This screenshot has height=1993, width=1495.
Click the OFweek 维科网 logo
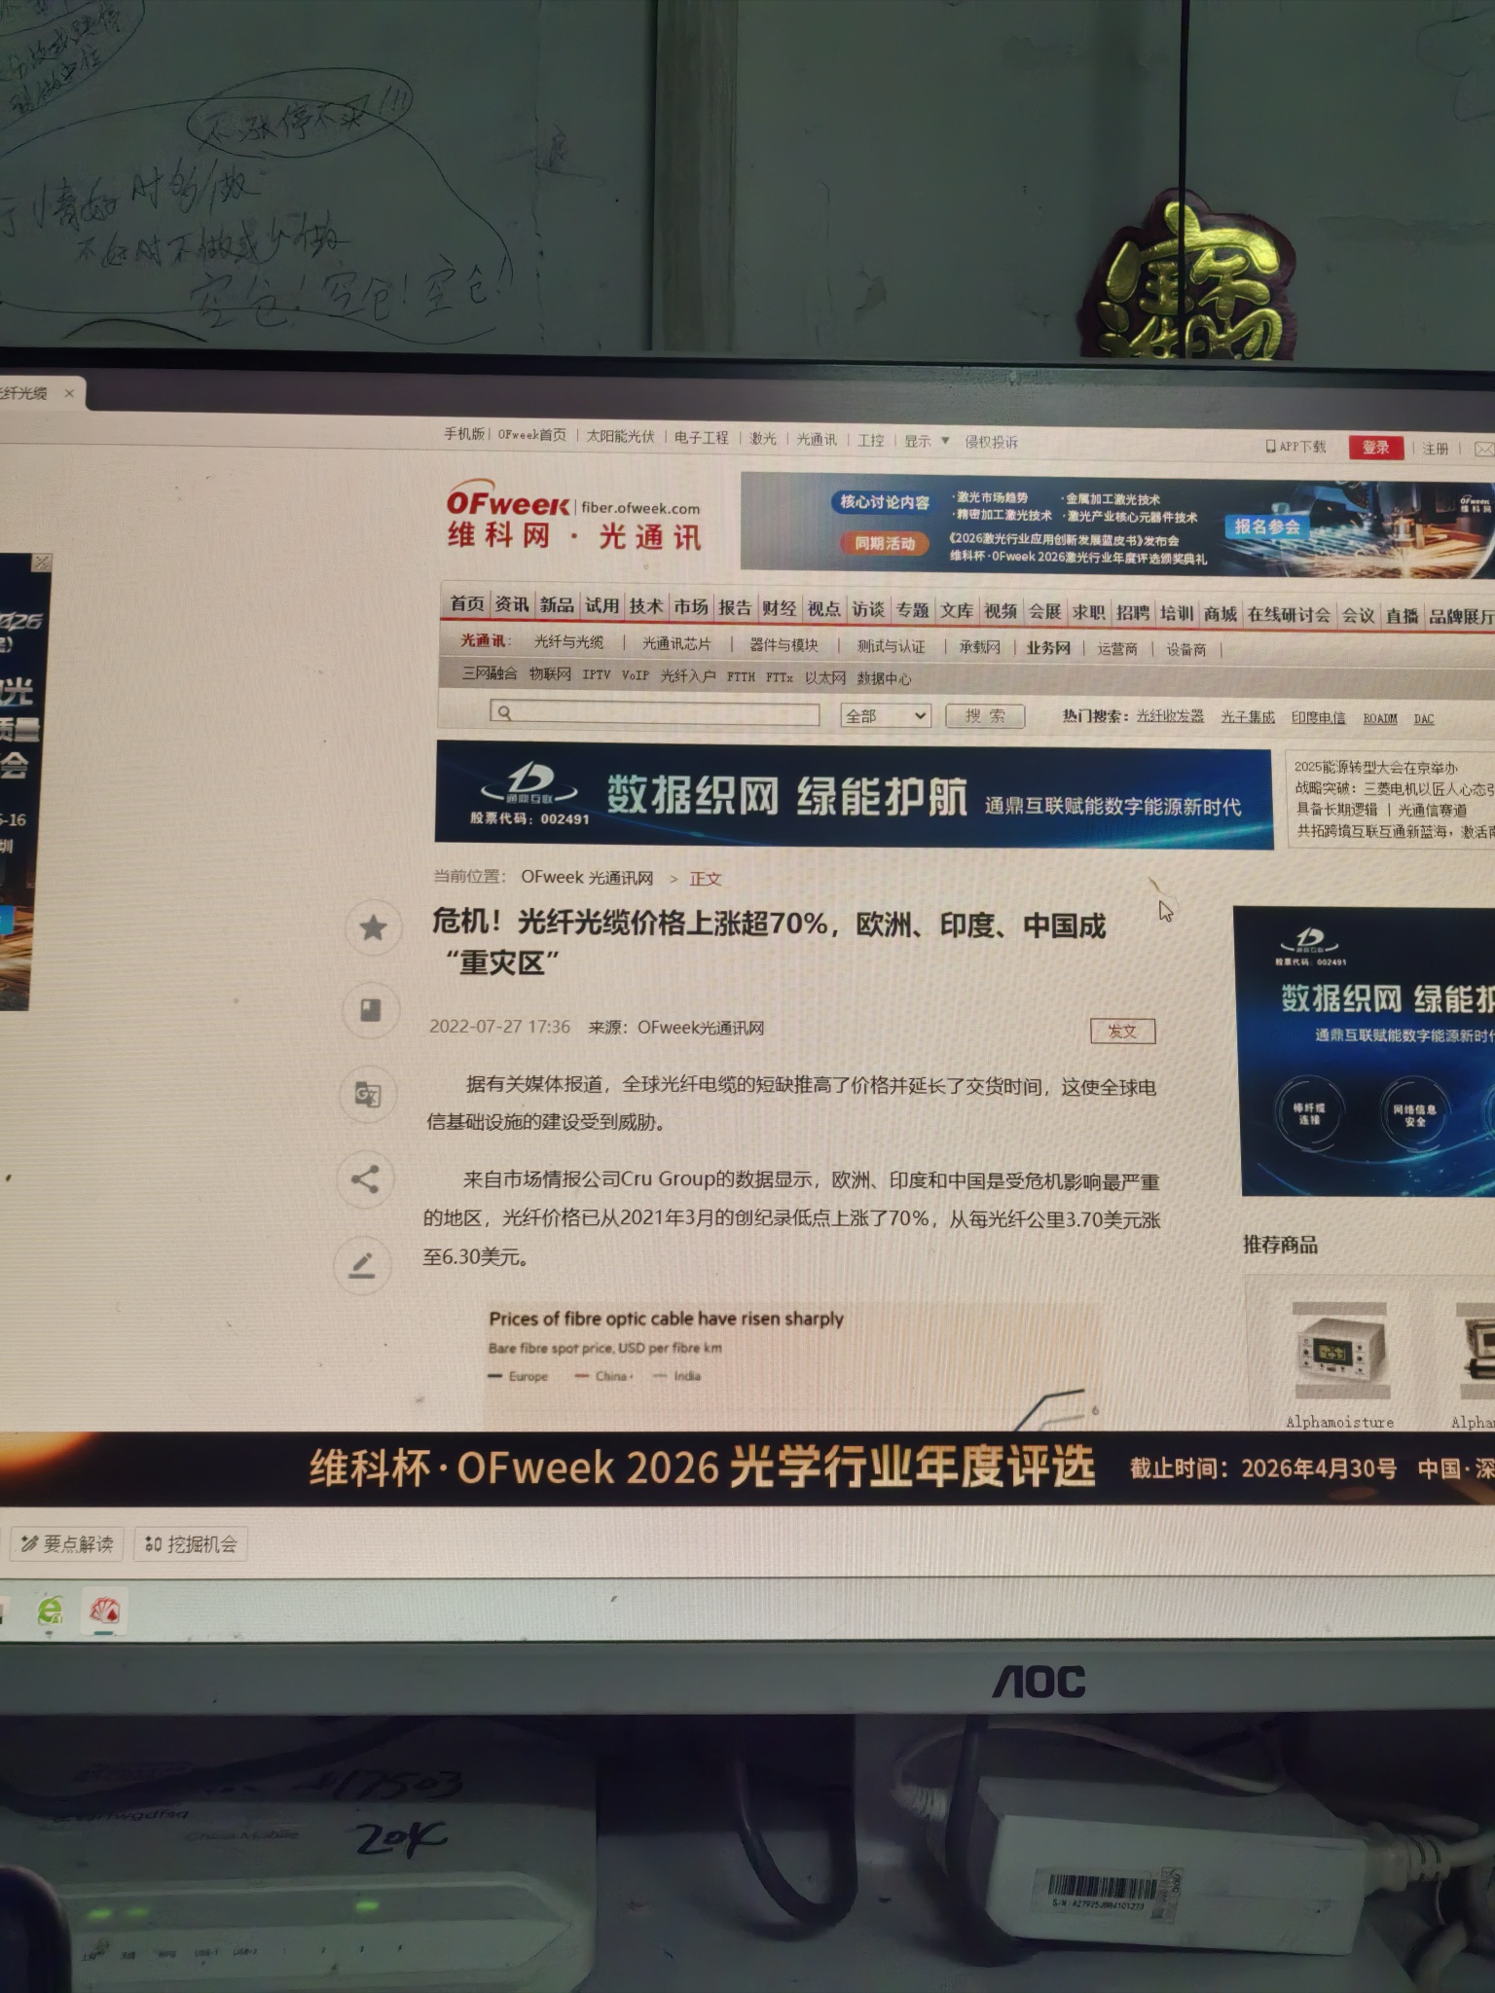tap(574, 515)
